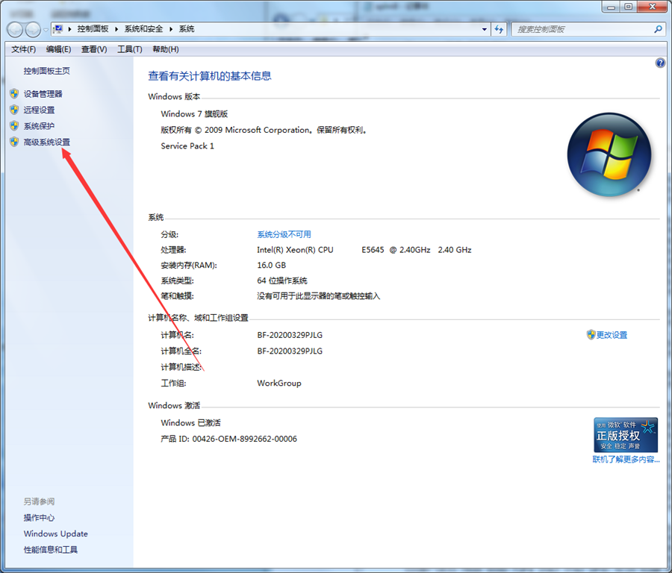
Task: Open Windows Update link
Action: coord(56,533)
